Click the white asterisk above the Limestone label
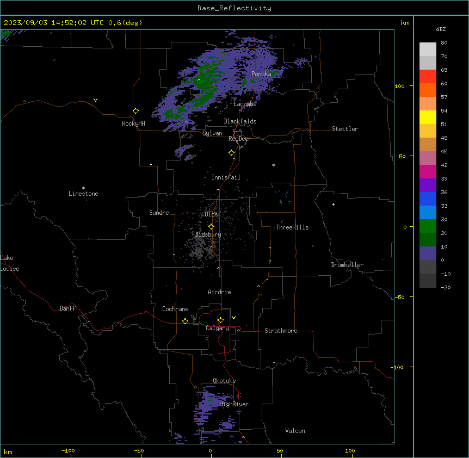469x458 pixels. pos(83,188)
